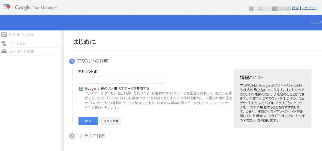
Task: Focus the アカウント名 input field
Action: (x=121, y=80)
